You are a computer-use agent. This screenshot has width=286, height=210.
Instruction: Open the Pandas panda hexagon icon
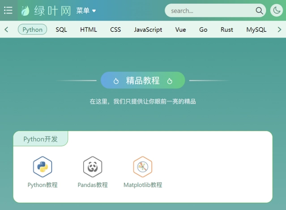(93, 167)
